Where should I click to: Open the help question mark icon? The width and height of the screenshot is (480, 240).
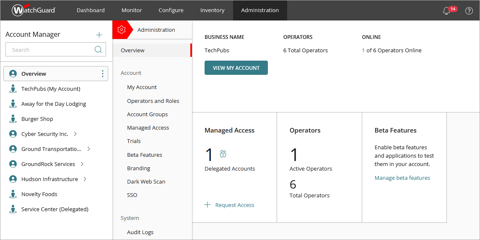click(x=469, y=11)
